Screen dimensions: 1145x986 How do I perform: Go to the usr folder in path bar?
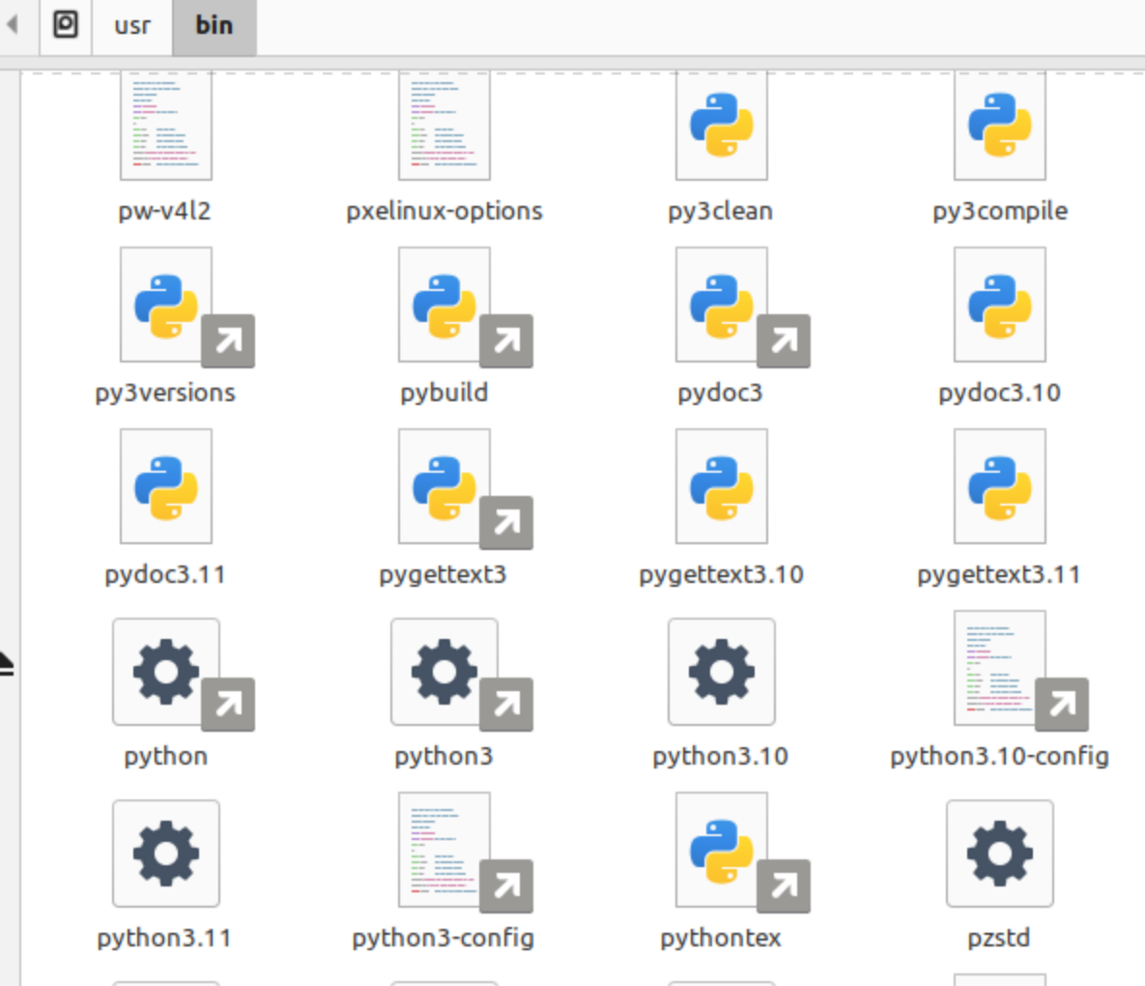tap(132, 25)
